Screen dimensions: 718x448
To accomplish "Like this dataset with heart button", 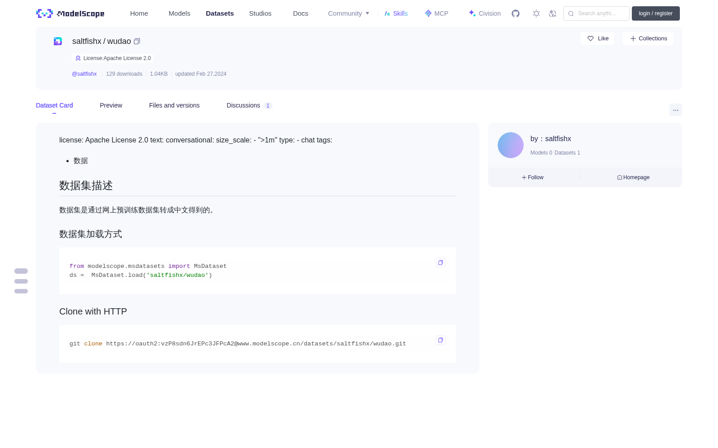I will (x=597, y=39).
